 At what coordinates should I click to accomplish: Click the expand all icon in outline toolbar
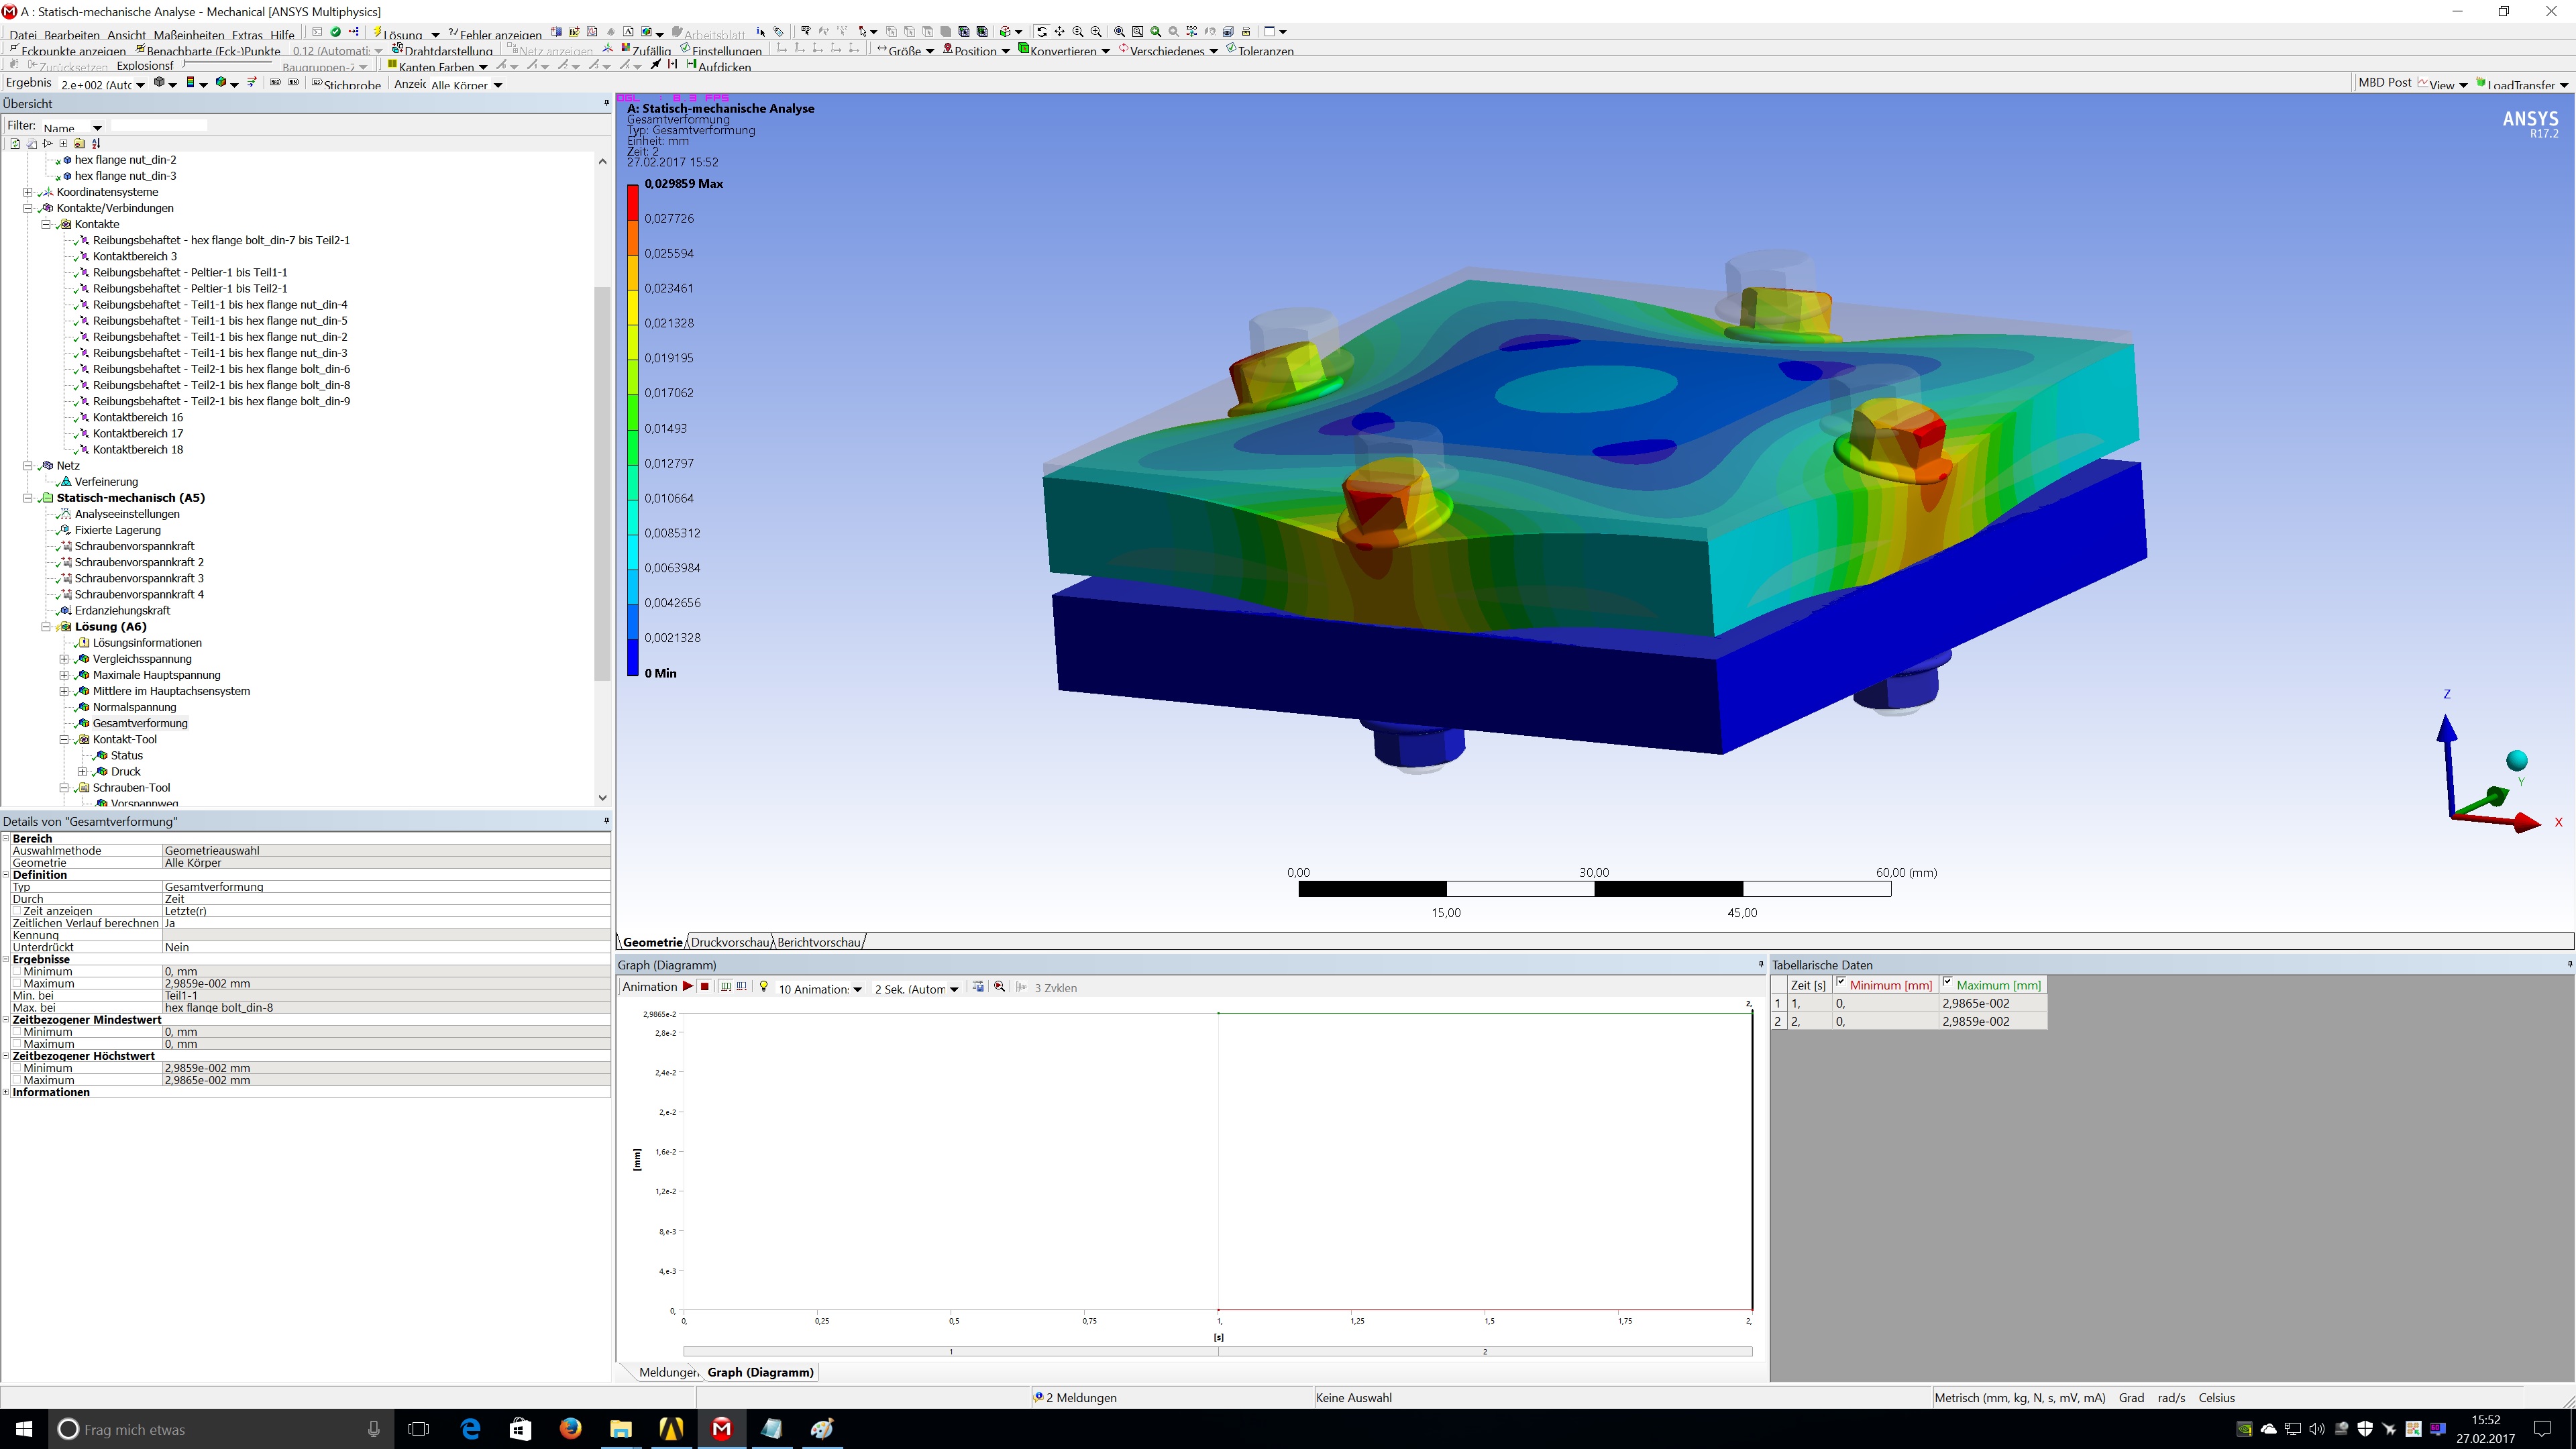coord(63,144)
